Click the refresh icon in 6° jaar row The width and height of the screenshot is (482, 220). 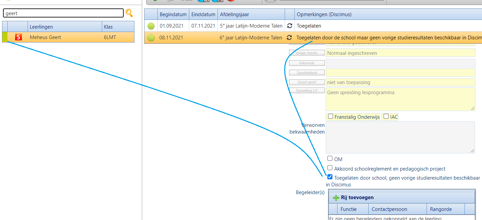click(x=289, y=38)
